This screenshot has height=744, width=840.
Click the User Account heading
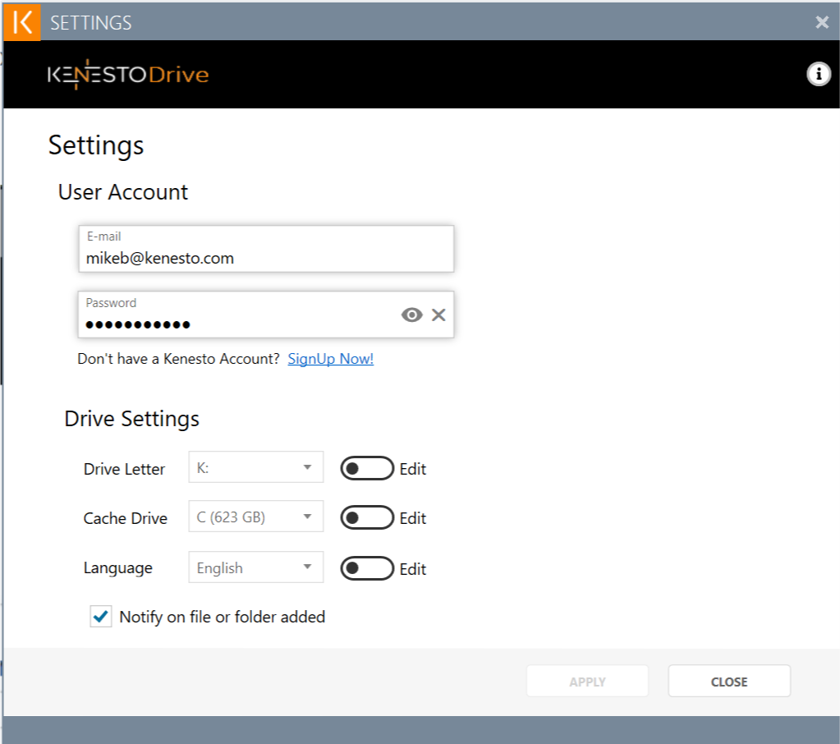[x=123, y=192]
